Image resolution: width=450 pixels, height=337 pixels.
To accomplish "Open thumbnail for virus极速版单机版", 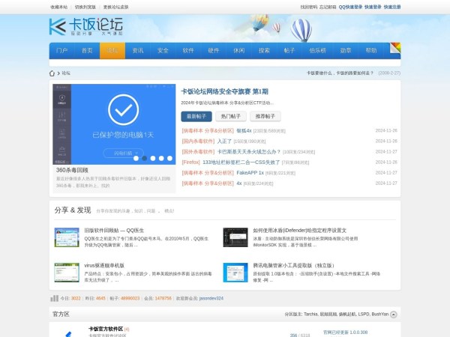I will click(67, 272).
